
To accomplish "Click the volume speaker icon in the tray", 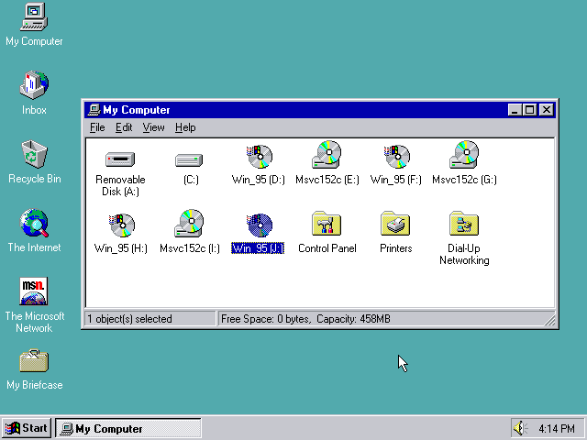I will click(x=520, y=428).
